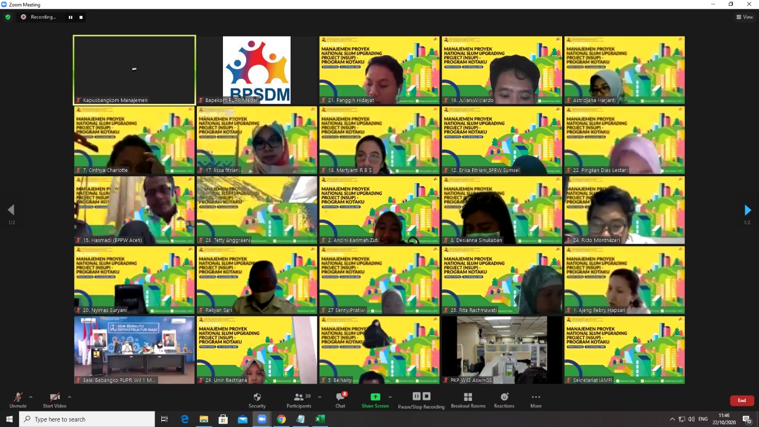Open Excel from the Windows taskbar

(320, 419)
